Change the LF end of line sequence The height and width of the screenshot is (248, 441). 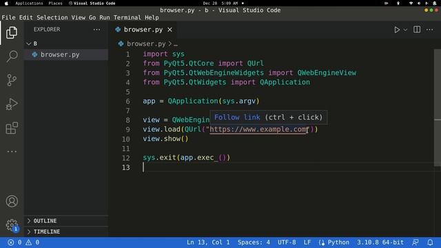point(307,242)
